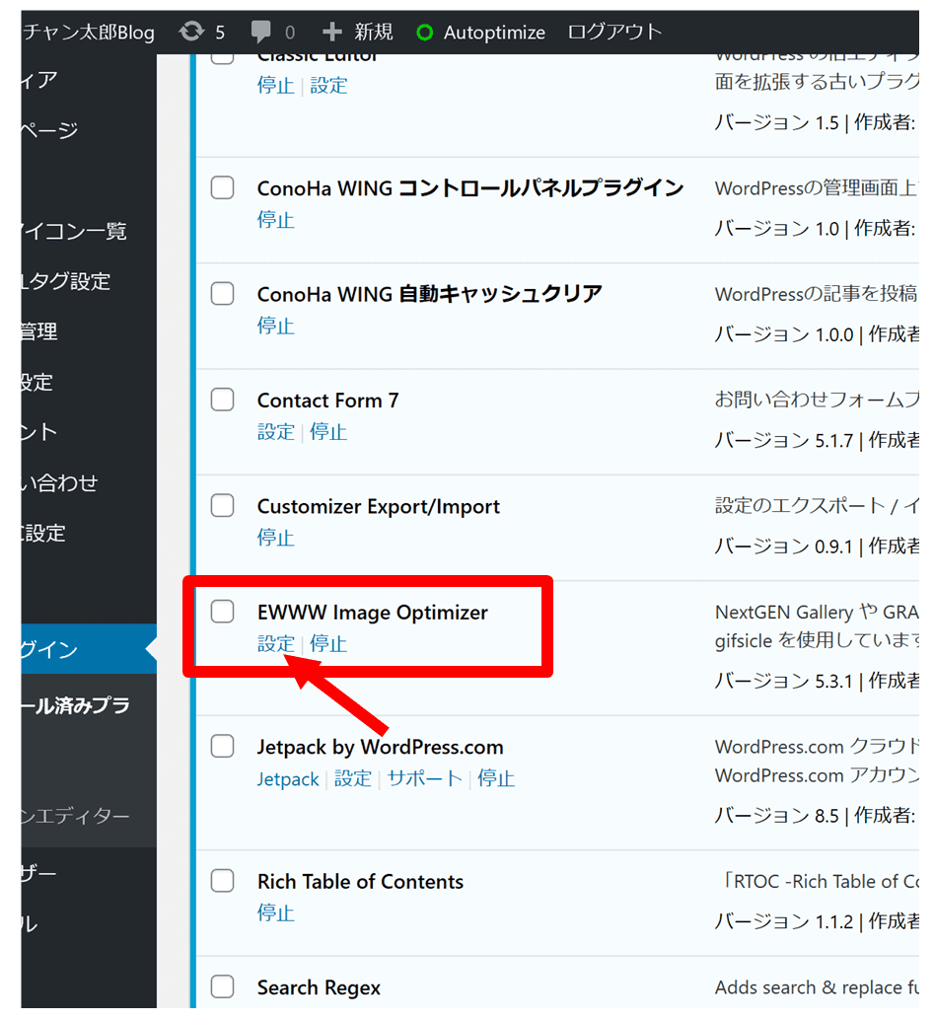934x1021 pixels.
Task: Click 停止 for Contact Form 7
Action: click(328, 432)
